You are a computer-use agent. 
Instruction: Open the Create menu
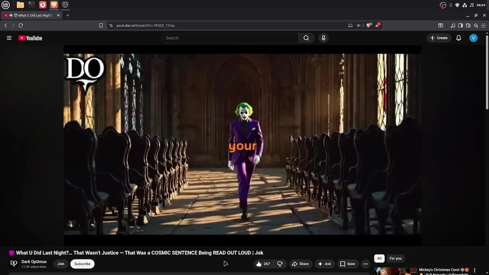tap(439, 38)
